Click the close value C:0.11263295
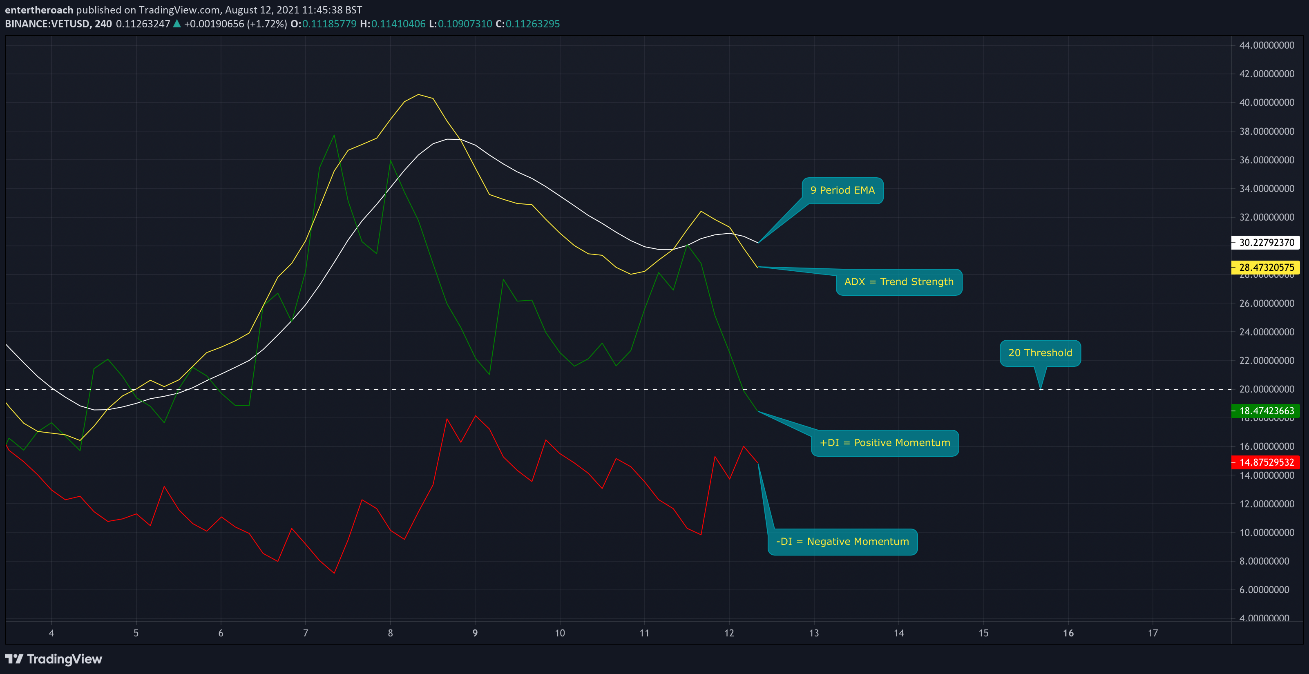Screen dimensions: 1309x674 tap(527, 24)
